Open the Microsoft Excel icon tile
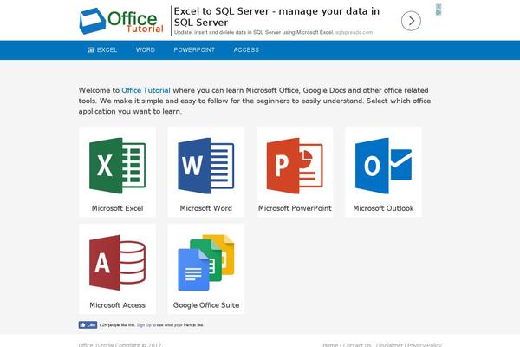Image resolution: width=520 pixels, height=347 pixels. (117, 172)
